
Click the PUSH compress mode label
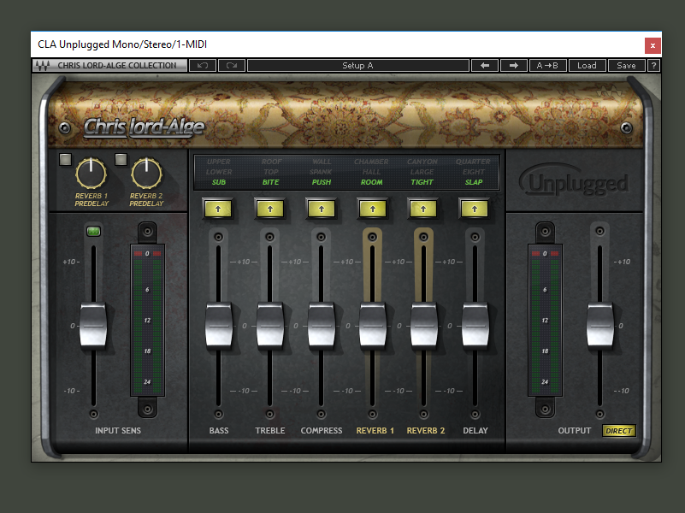[322, 182]
